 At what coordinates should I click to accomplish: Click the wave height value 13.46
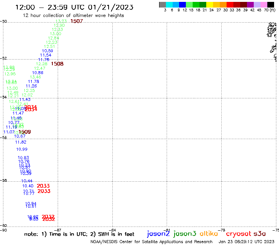tap(35, 77)
